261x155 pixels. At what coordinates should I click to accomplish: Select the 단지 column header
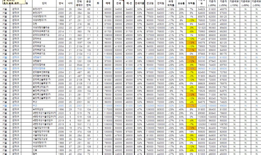pyautogui.click(x=44, y=3)
